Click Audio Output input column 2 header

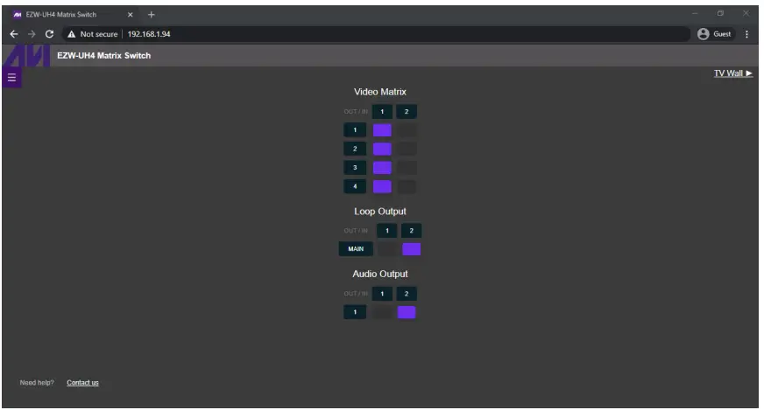click(407, 294)
